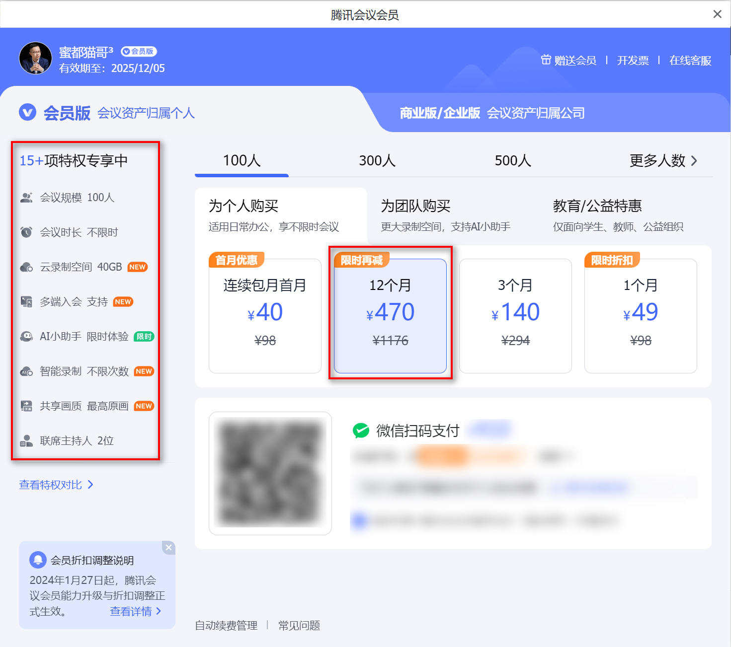The height and width of the screenshot is (647, 731).
Task: Switch to 商业版/企业版 plan tab
Action: point(492,113)
